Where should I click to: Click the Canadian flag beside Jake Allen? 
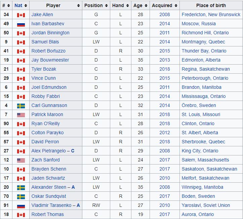(21, 15)
